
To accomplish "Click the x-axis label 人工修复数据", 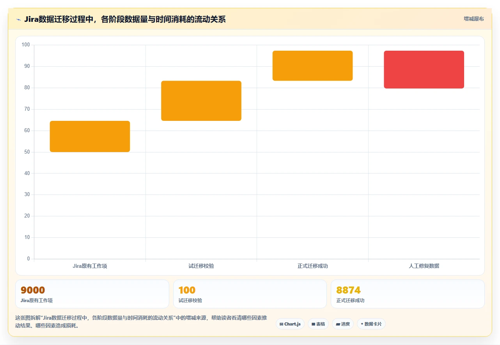I will 424,266.
